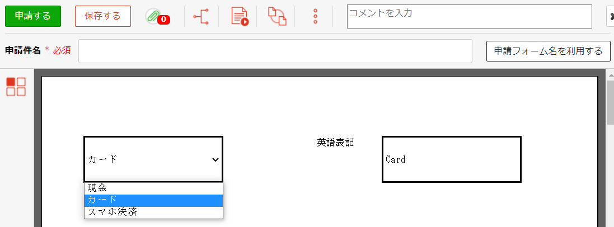Click the 保存する button
Screen dimensions: 614x227
click(102, 16)
